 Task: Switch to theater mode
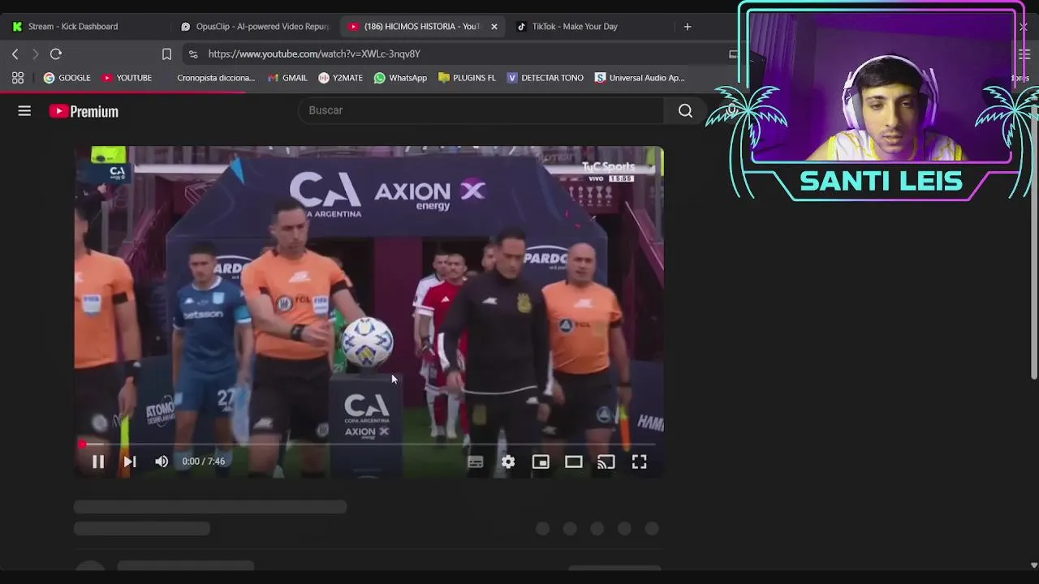[x=574, y=462]
